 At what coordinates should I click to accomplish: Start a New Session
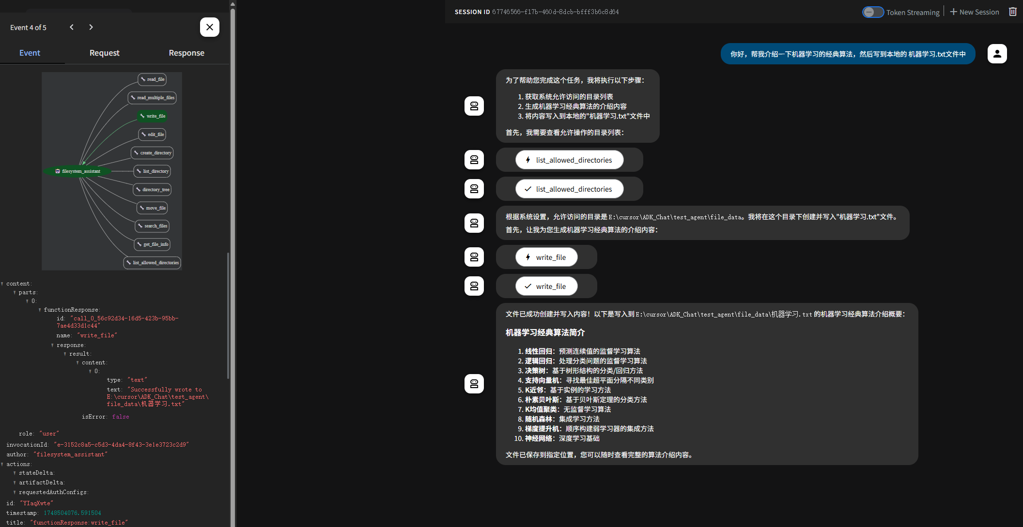tap(975, 12)
